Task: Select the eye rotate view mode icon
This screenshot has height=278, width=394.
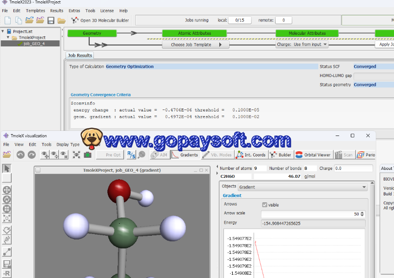Action: coord(54,155)
